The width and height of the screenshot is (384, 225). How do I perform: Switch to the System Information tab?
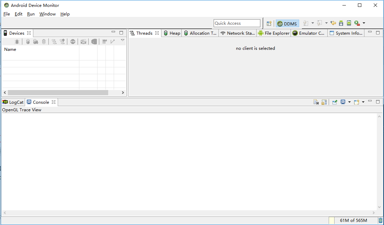pyautogui.click(x=346, y=33)
